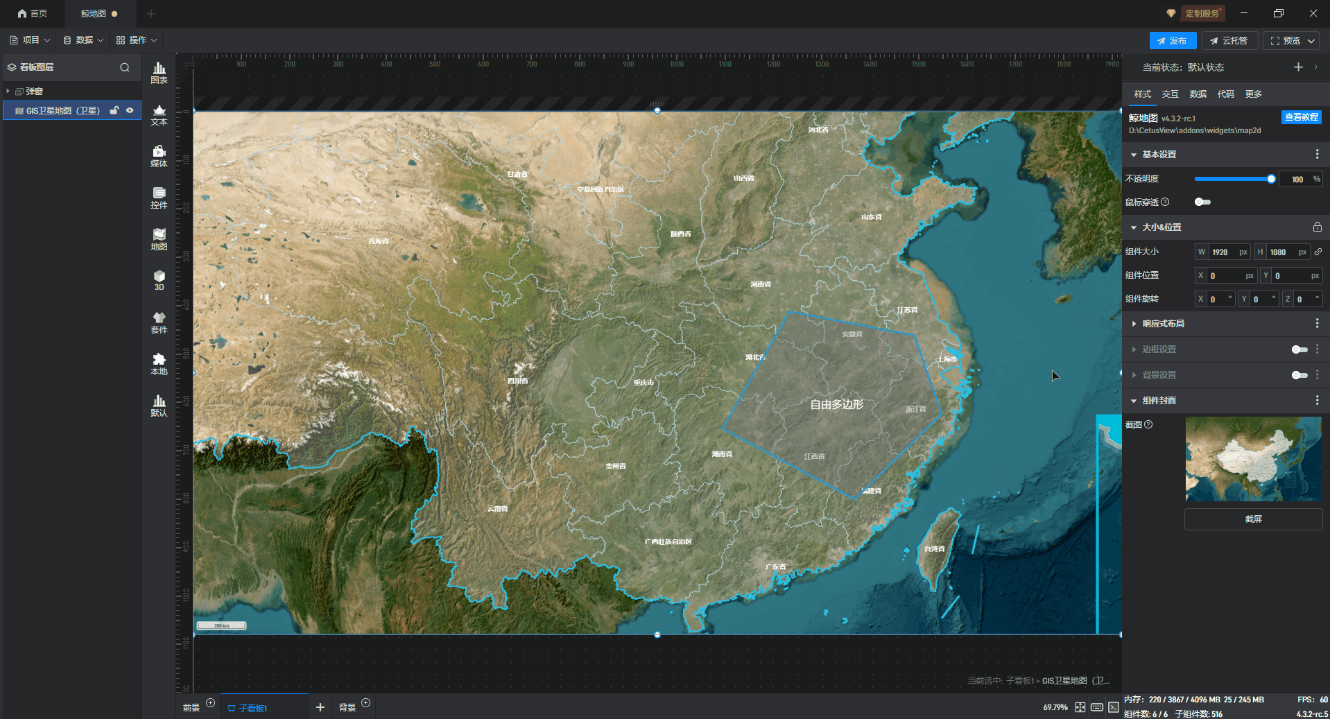Click the fit-to-screen icon in status bar
Viewport: 1330px width, 719px height.
[1080, 707]
